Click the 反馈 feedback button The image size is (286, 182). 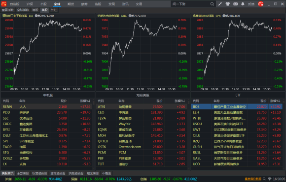pos(251,4)
